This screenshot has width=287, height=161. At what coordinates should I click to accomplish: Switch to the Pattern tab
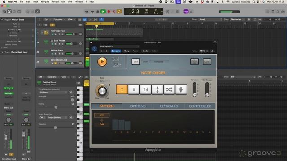107,106
